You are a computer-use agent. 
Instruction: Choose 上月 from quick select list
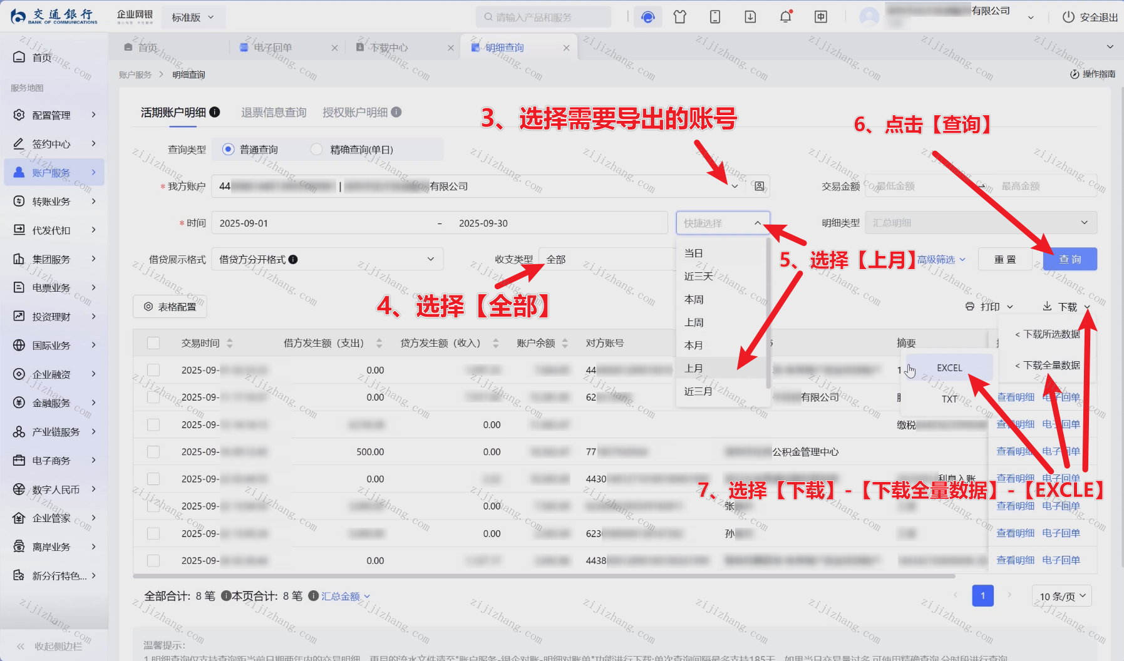[694, 368]
